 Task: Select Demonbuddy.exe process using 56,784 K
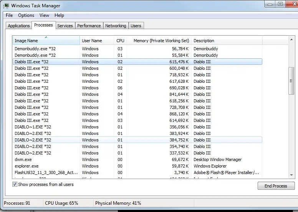tap(137, 49)
